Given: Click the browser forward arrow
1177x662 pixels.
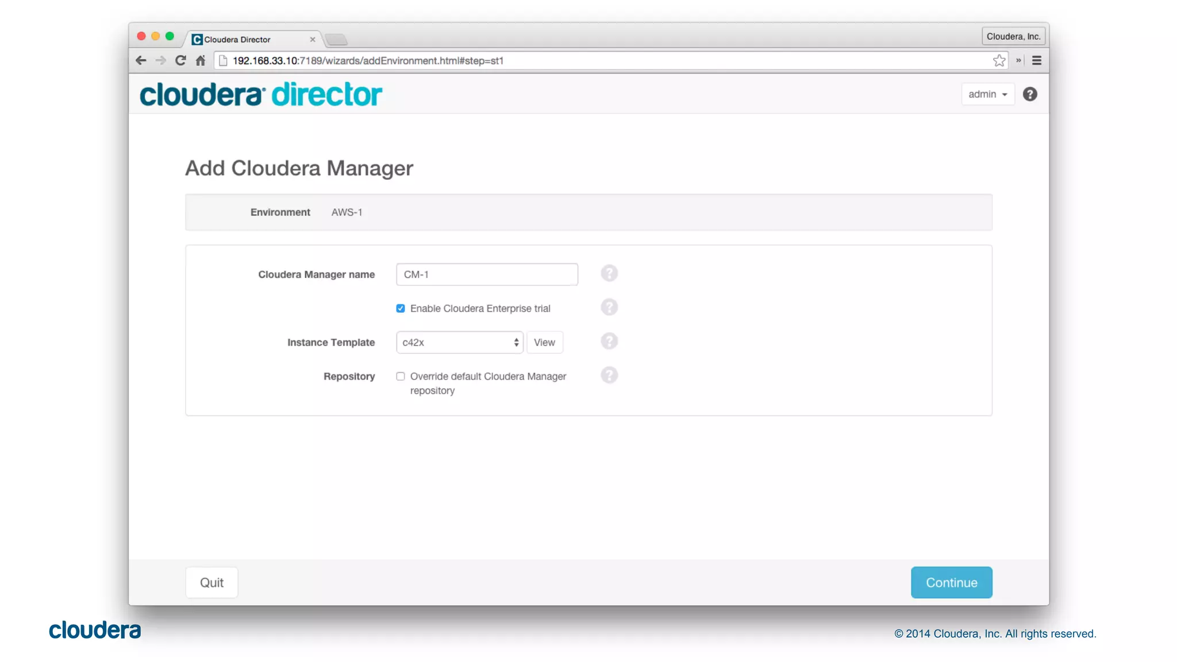Looking at the screenshot, I should (160, 60).
